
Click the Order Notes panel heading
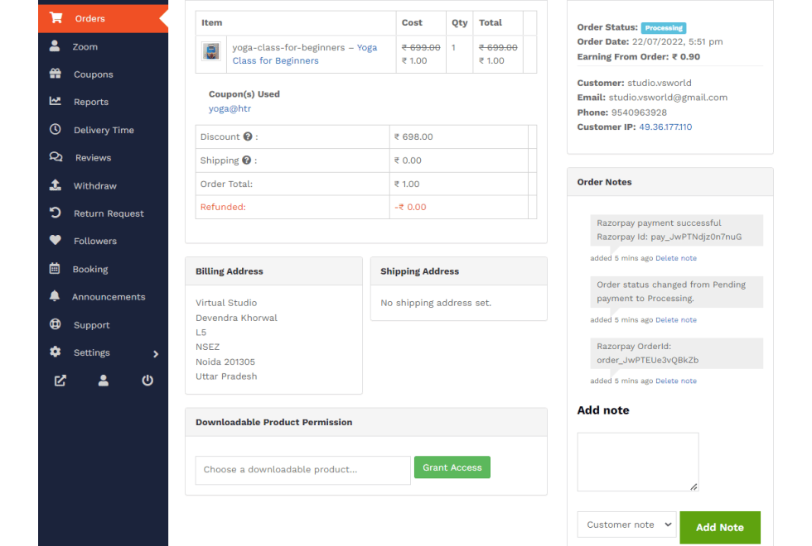pyautogui.click(x=604, y=182)
